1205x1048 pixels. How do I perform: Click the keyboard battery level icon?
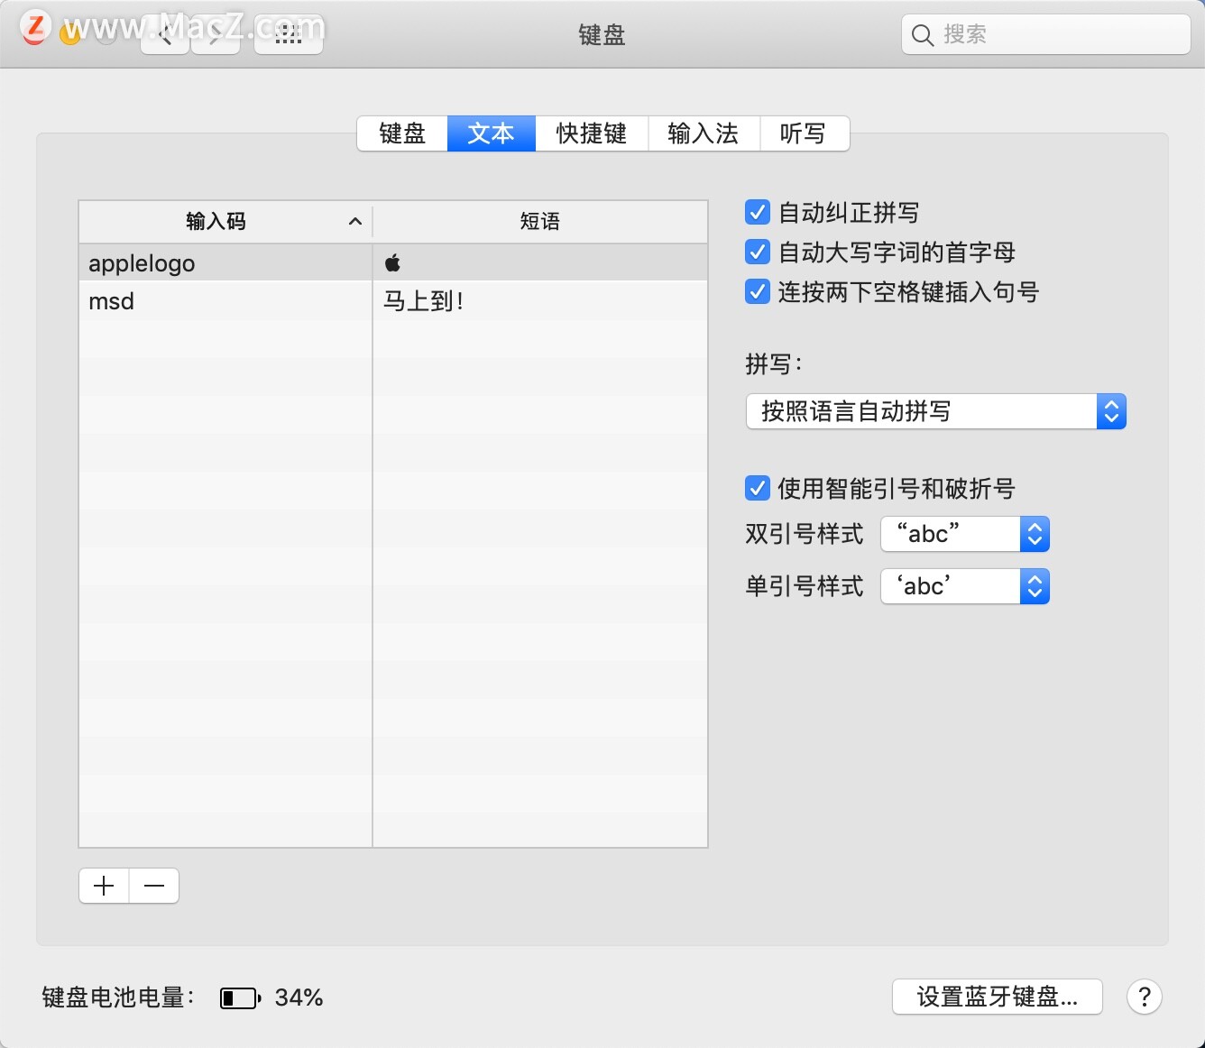tap(240, 997)
